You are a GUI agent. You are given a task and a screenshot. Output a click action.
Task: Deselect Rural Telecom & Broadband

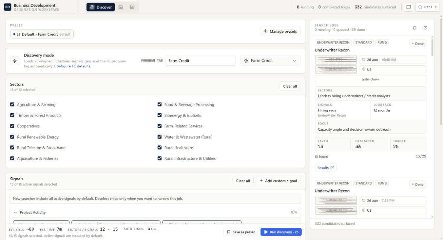point(12,148)
